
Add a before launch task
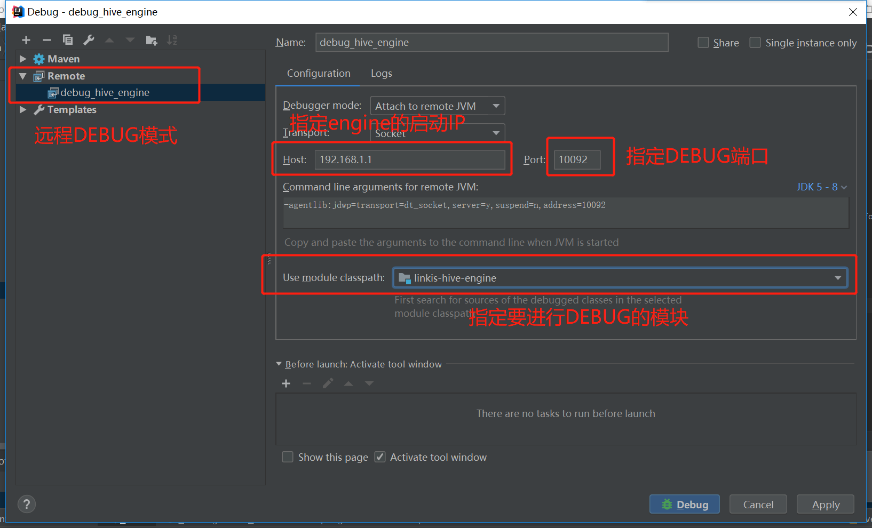[x=286, y=383]
